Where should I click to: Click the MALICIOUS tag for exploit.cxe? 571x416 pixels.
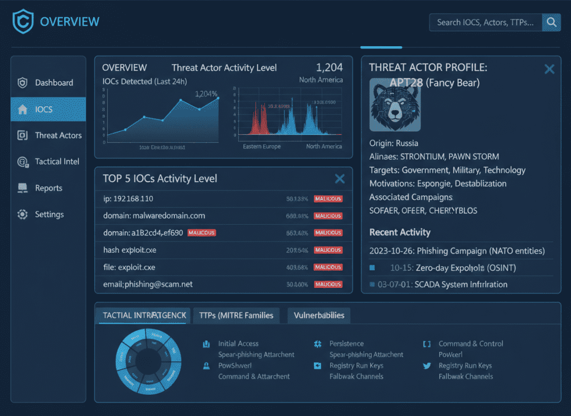[328, 267]
